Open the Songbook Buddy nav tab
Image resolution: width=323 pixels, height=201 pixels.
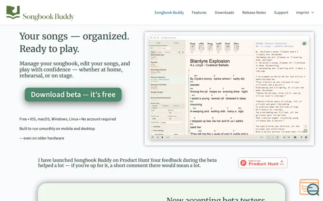(x=169, y=12)
